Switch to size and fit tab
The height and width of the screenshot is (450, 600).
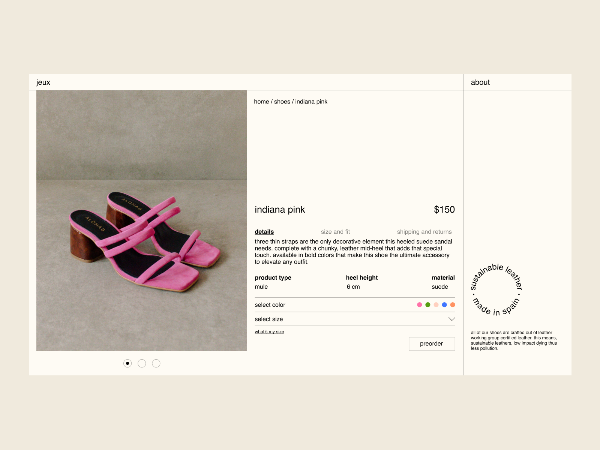335,232
